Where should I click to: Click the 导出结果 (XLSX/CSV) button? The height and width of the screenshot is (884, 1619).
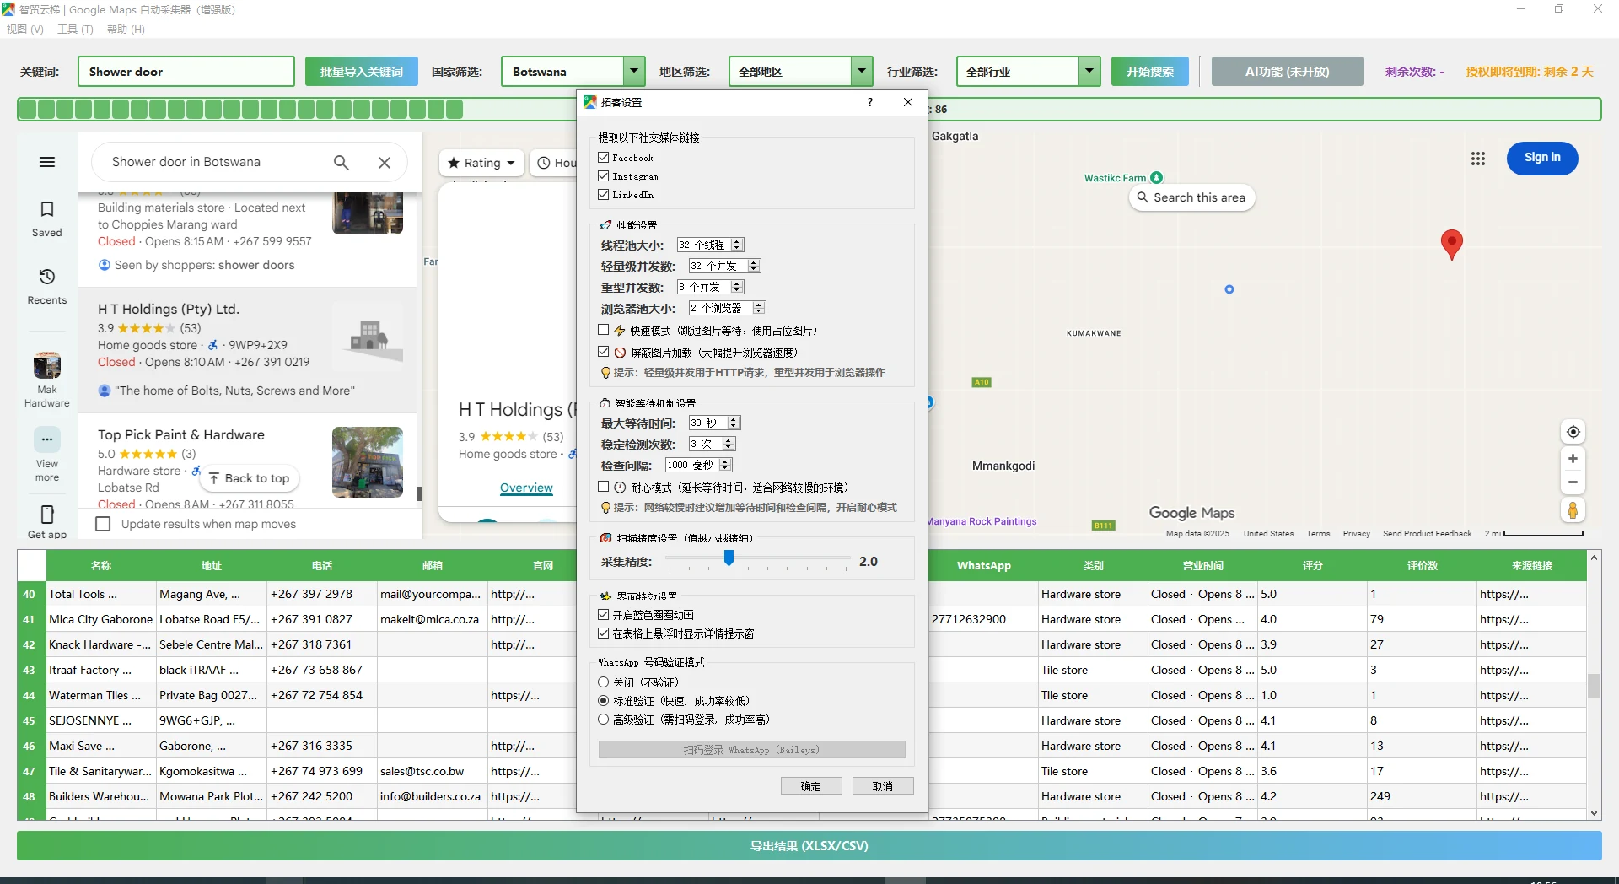(809, 846)
